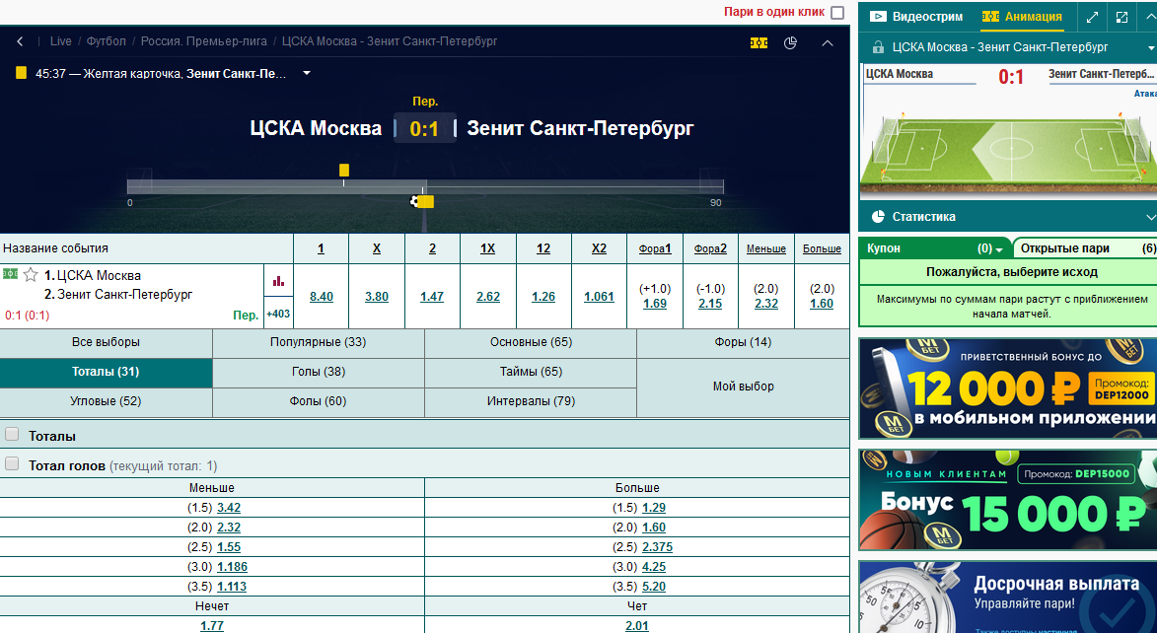The width and height of the screenshot is (1157, 633).
Task: Open the Бонус 15 000 ₽ banner
Action: click(x=1007, y=500)
